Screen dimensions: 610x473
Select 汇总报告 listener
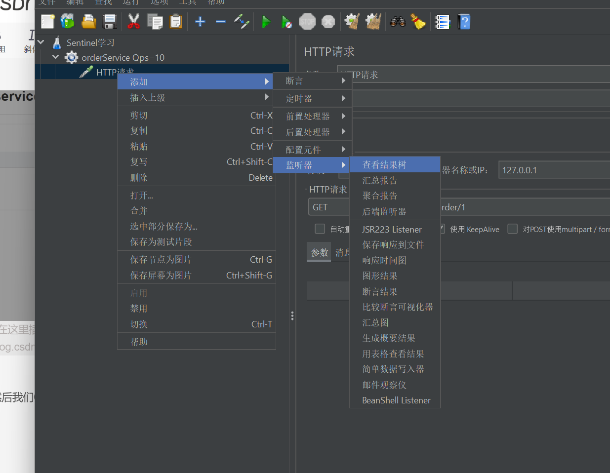[395, 180]
